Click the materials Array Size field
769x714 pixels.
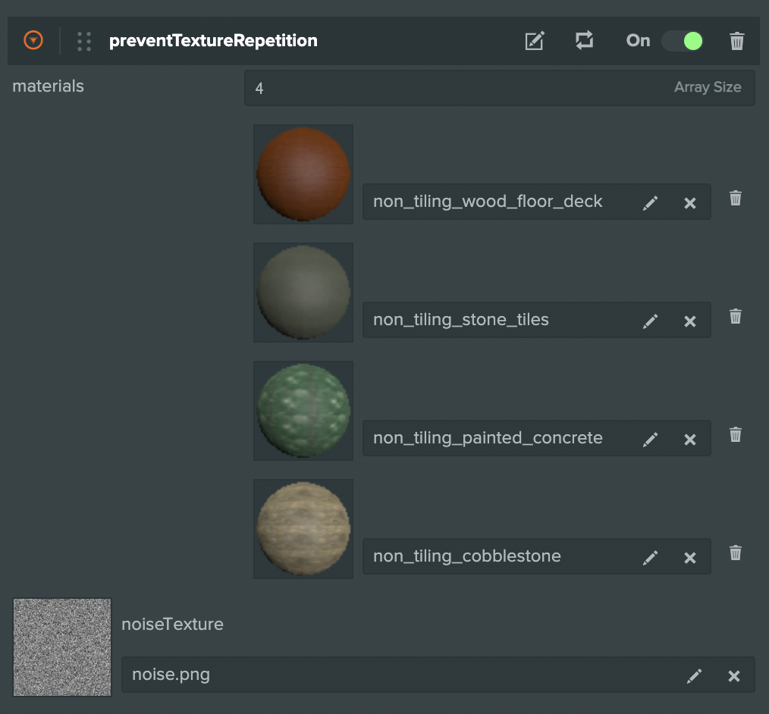(x=499, y=87)
